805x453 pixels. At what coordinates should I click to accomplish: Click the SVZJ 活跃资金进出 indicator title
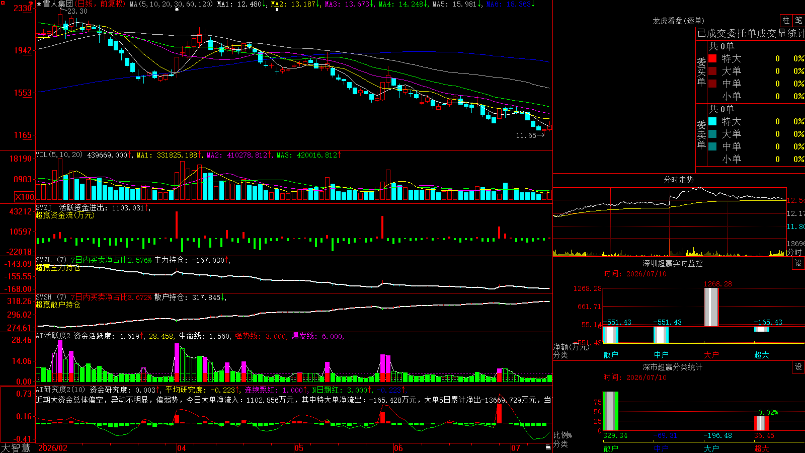point(71,207)
